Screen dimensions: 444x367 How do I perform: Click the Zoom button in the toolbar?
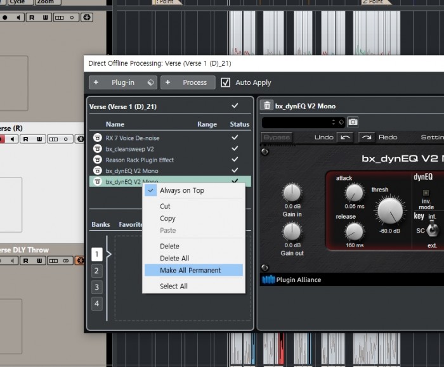48,2
